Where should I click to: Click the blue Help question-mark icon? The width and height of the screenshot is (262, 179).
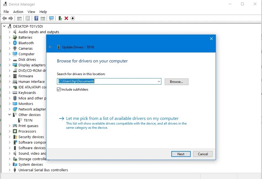36,18
